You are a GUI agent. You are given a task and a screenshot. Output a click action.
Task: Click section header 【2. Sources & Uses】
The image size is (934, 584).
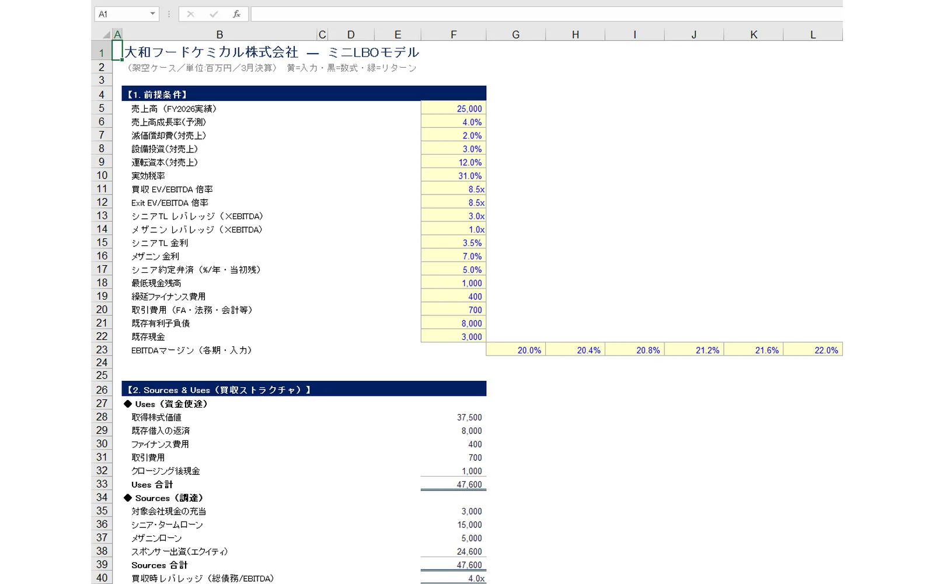point(304,390)
